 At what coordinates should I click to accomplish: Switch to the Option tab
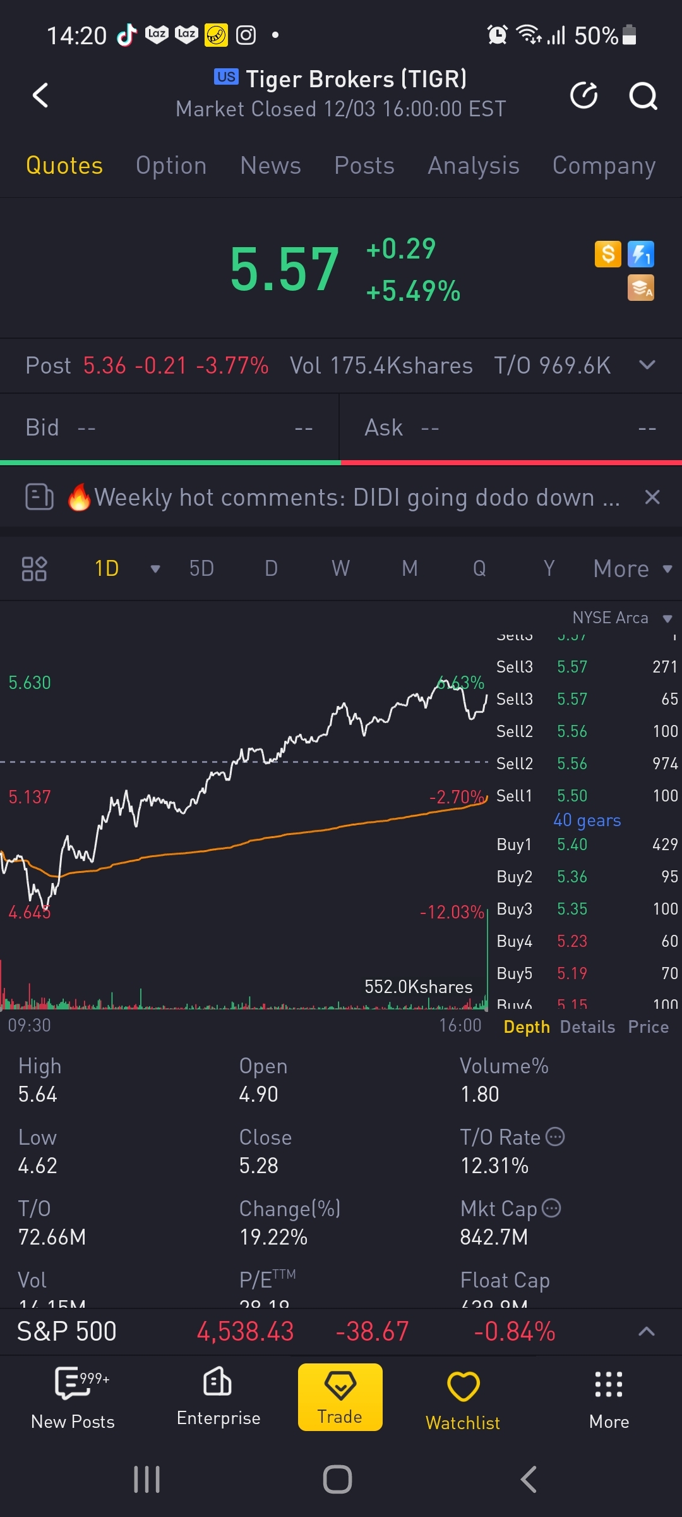171,166
